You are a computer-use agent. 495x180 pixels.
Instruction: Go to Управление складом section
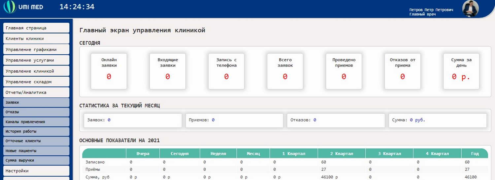pos(36,82)
